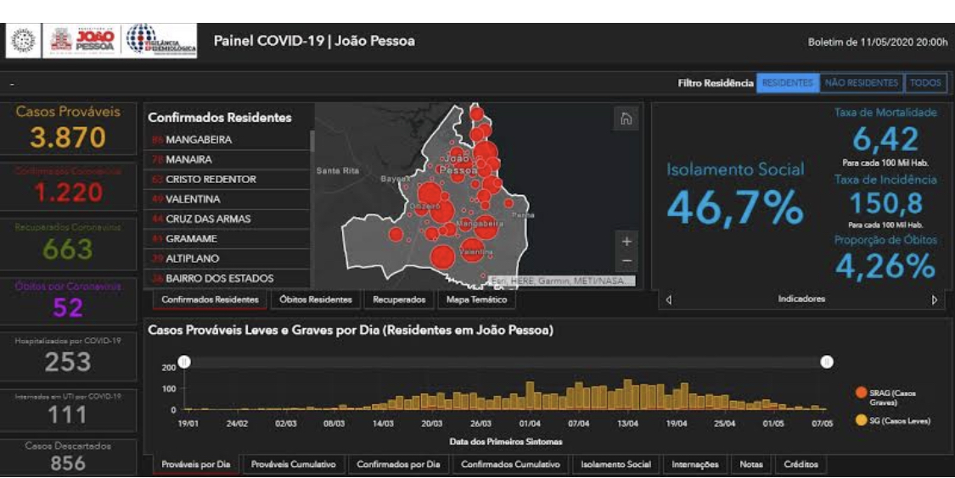Select the RESIDENTES residence filter
This screenshot has height=478, width=955.
(x=787, y=83)
